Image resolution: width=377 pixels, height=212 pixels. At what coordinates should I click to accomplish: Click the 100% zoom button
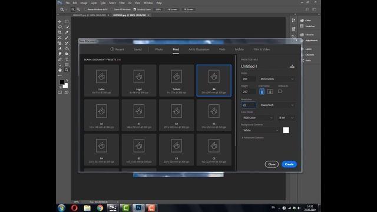pos(158,9)
